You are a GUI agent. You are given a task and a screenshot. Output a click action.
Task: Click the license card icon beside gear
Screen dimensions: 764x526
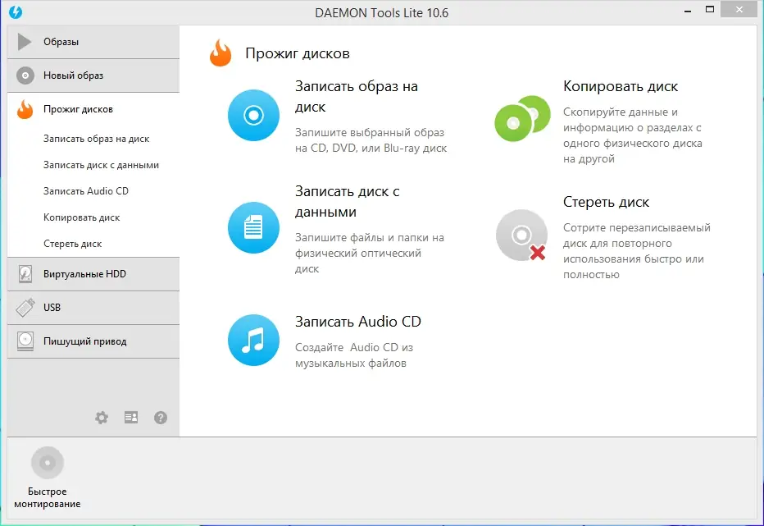[131, 418]
